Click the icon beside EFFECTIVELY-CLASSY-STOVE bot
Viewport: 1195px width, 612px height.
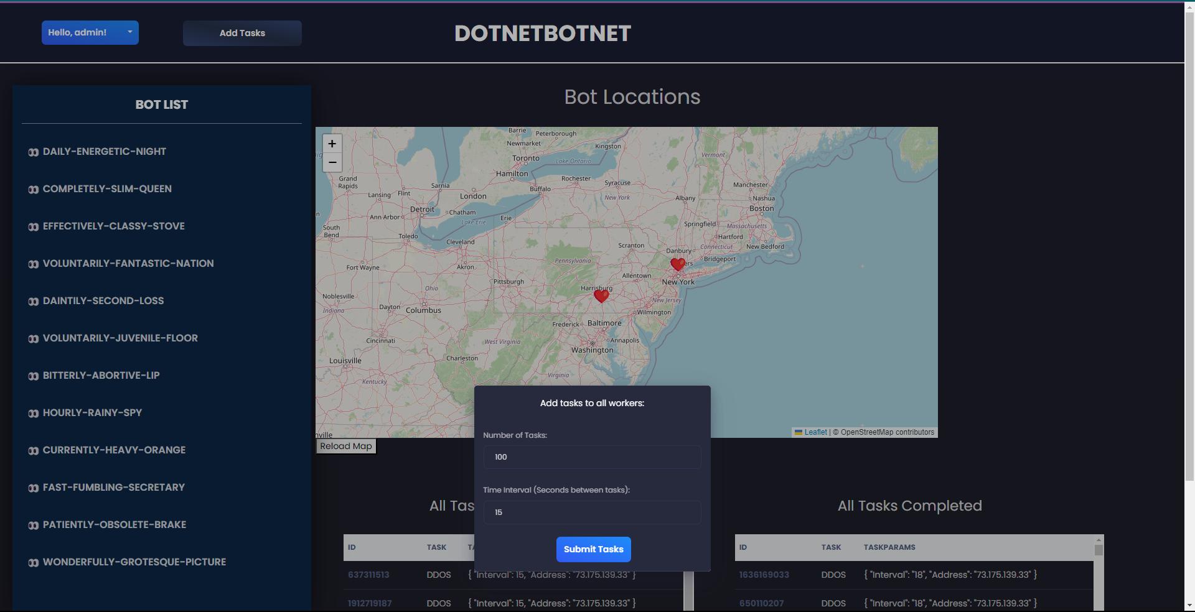click(x=34, y=227)
